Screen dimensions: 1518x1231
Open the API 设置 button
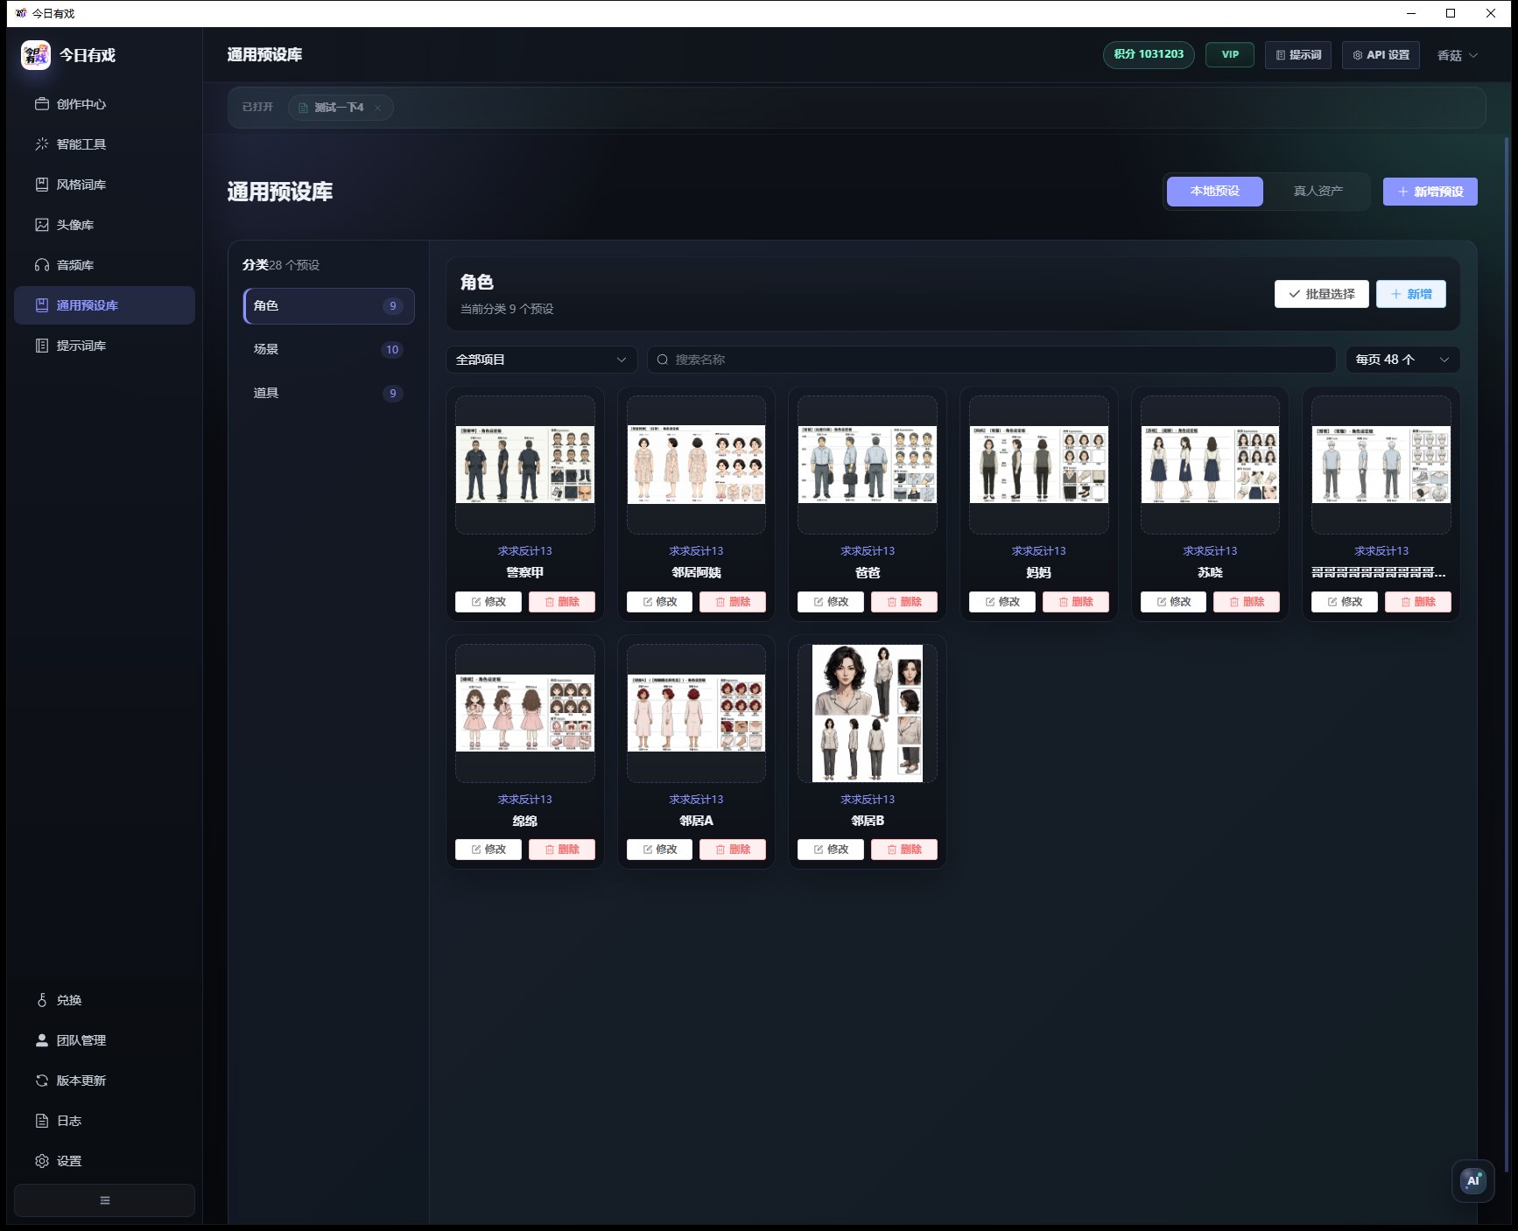coord(1381,55)
